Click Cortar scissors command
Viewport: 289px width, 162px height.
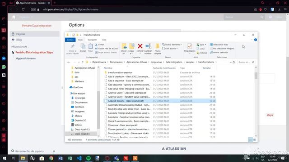coord(99,45)
